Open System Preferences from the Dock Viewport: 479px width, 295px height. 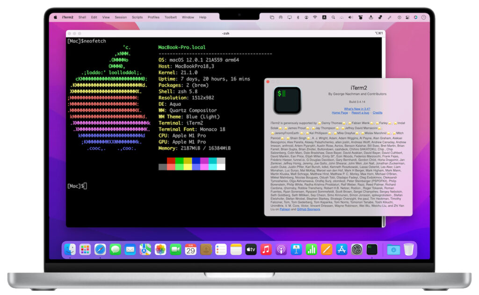pos(356,250)
